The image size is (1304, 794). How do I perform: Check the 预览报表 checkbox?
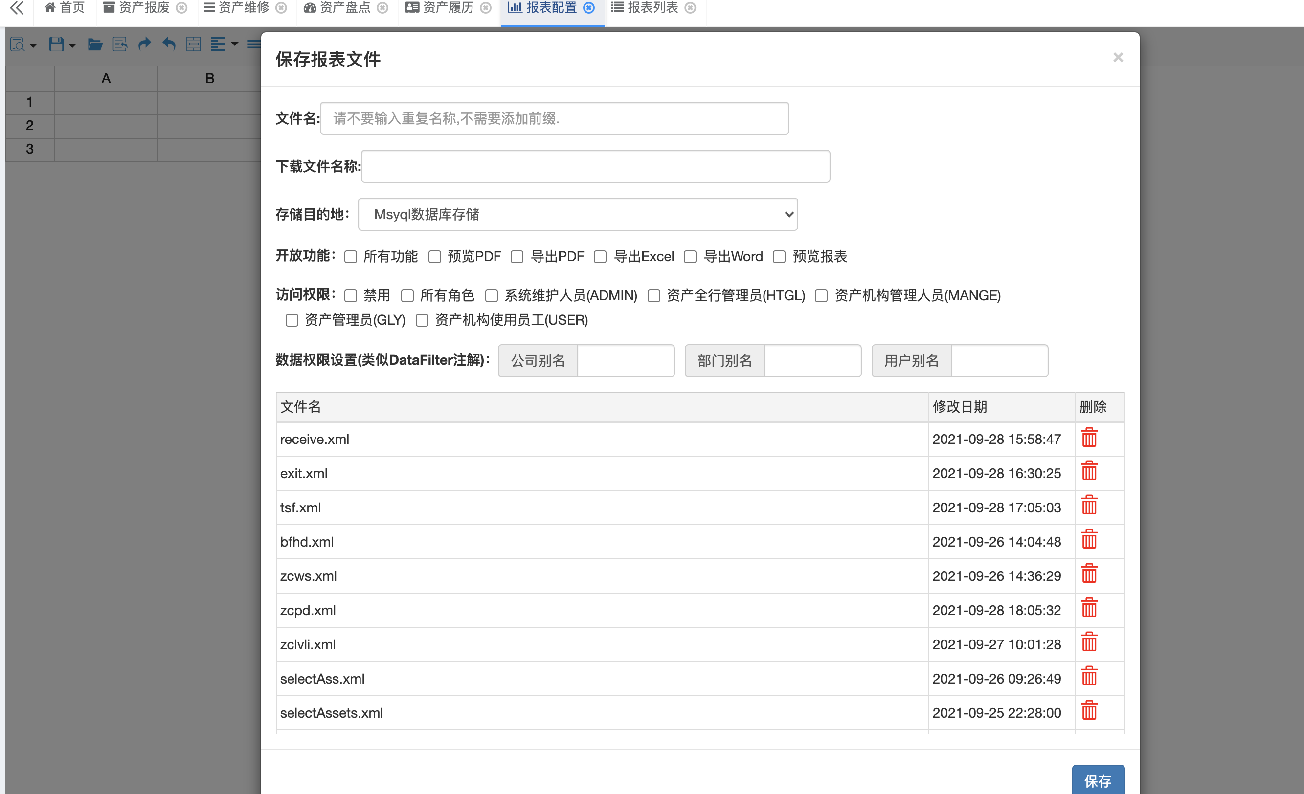coord(779,257)
